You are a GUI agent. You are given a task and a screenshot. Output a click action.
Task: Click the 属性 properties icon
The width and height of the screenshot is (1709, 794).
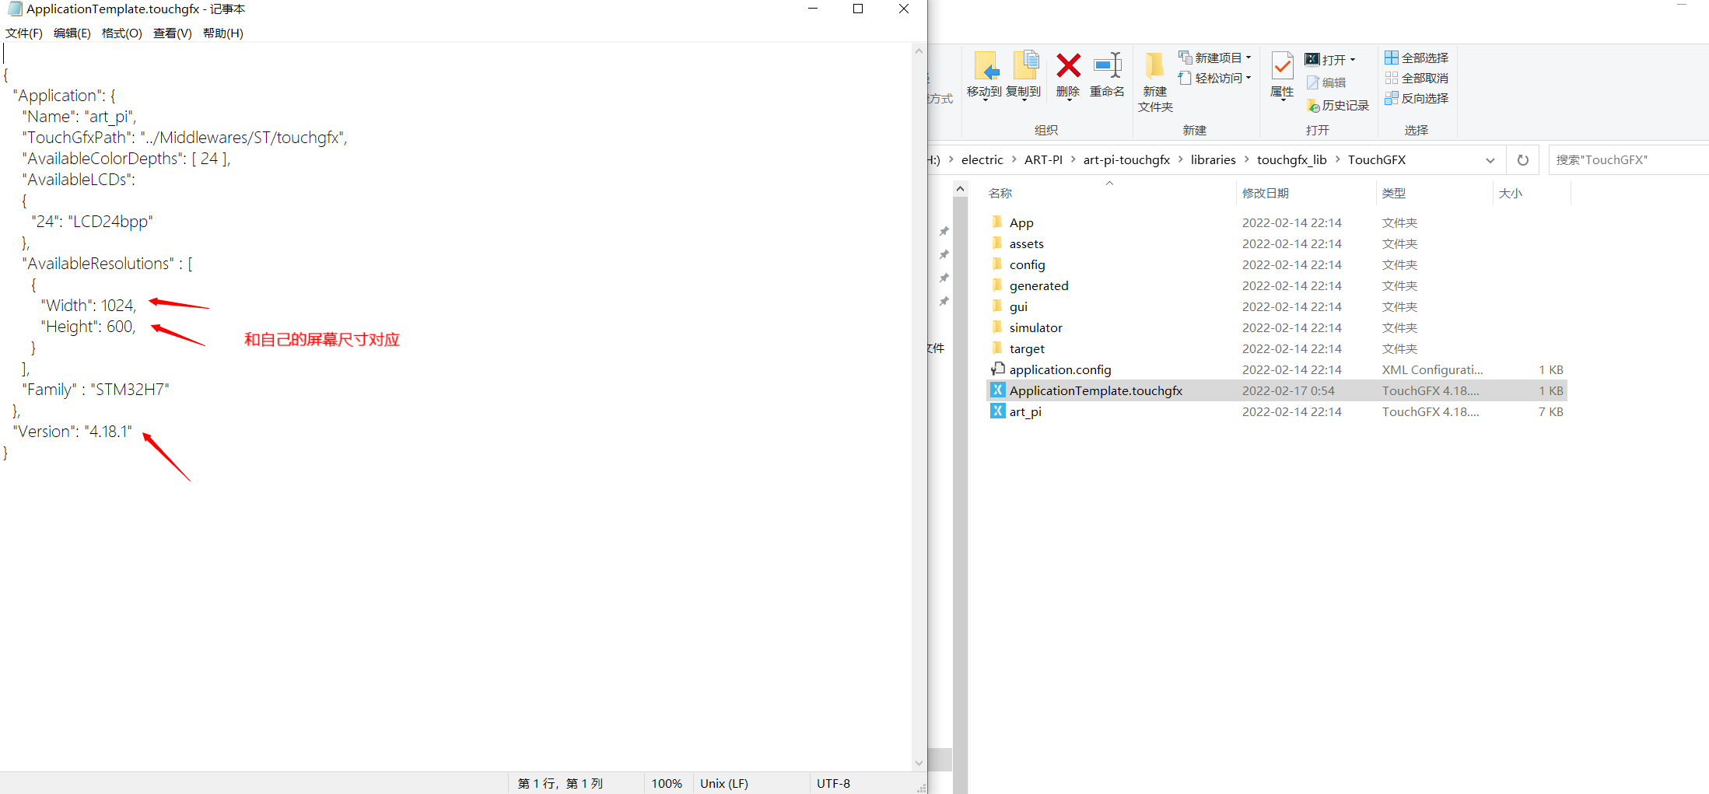pos(1282,66)
